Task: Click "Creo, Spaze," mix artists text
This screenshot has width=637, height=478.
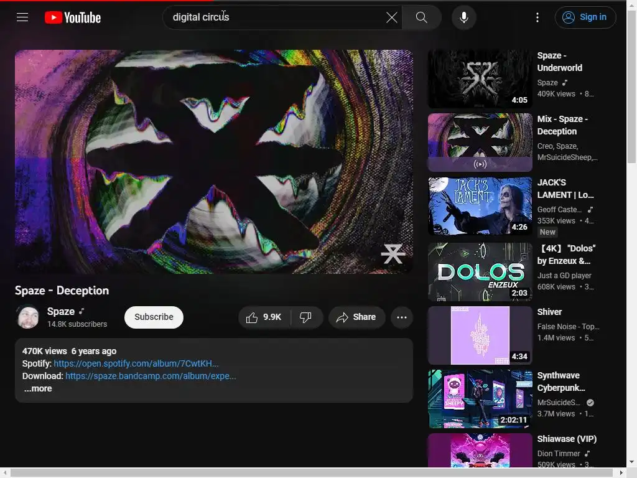Action: (x=557, y=146)
